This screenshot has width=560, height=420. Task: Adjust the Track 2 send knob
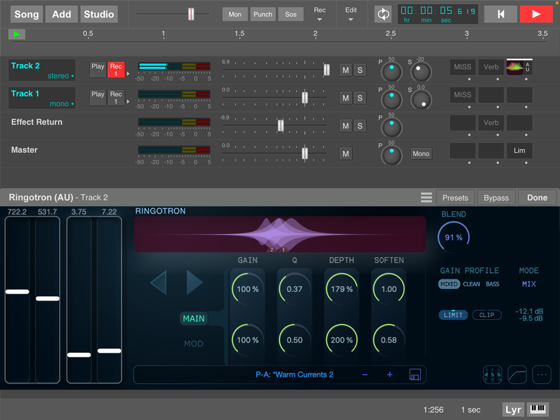tap(421, 71)
